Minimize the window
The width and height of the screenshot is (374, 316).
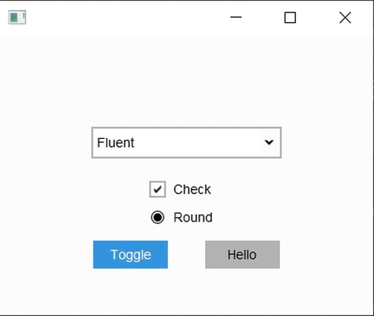pyautogui.click(x=236, y=17)
